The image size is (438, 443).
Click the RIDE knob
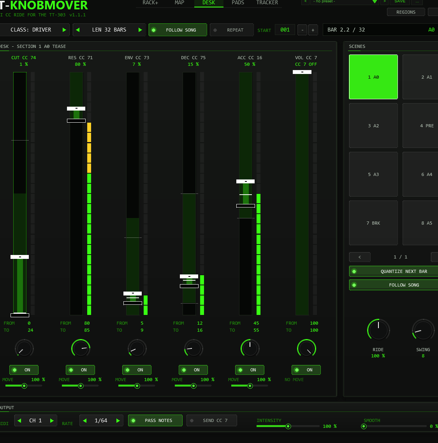pos(378,330)
